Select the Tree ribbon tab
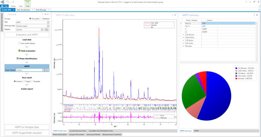261x137 pixels. click(28, 6)
